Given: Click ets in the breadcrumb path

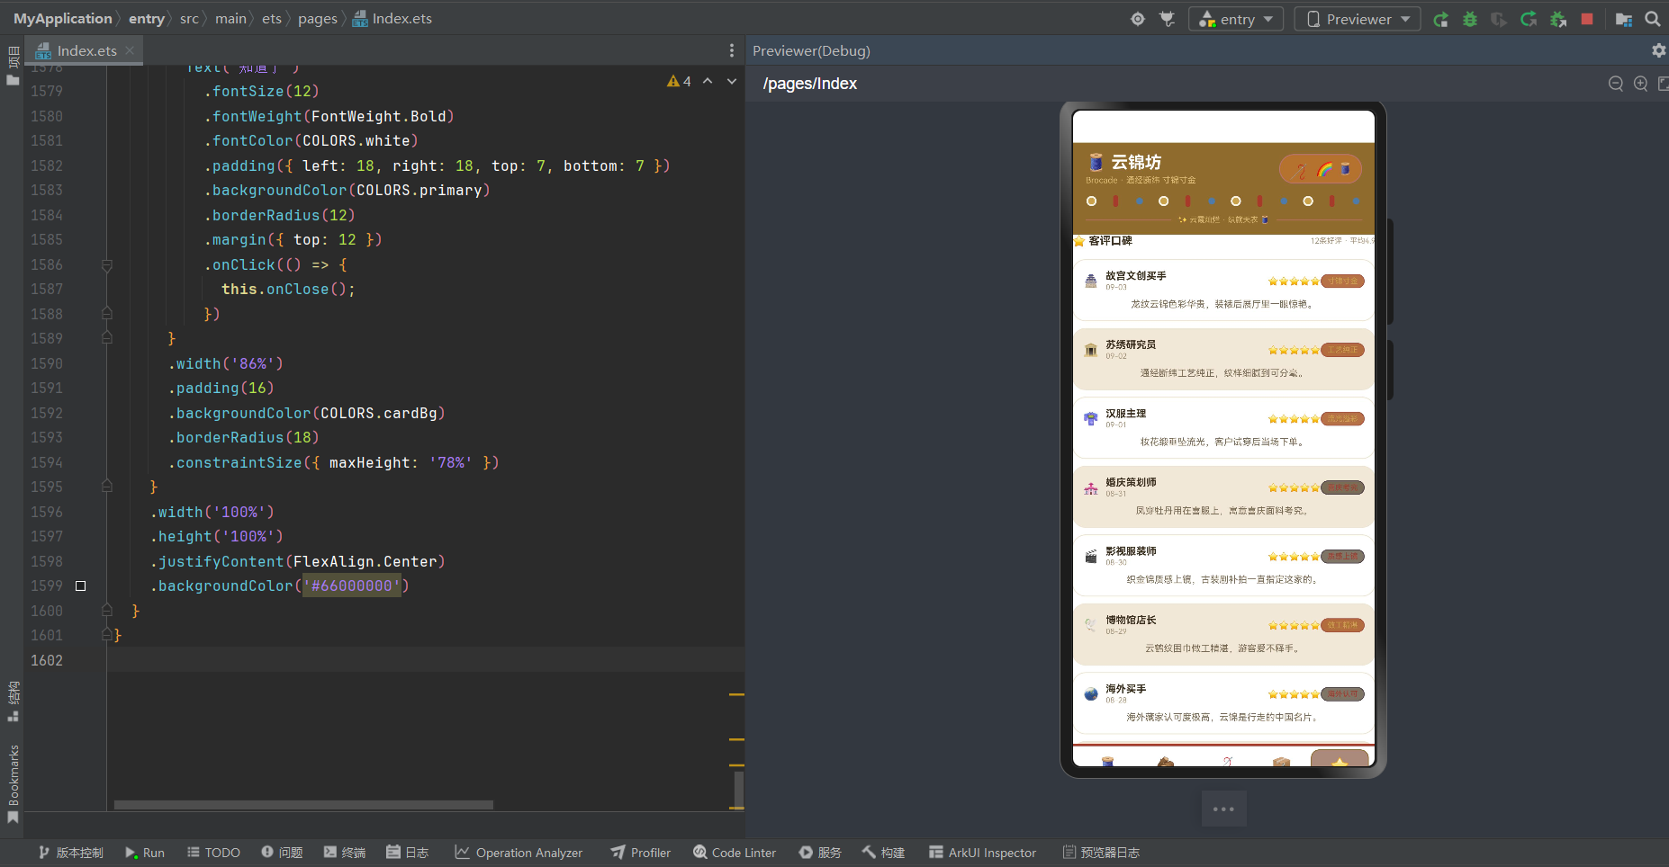Looking at the screenshot, I should (x=272, y=18).
